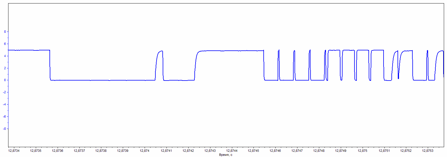Click the time axis label 12,8751
Viewport: 447px width, 157px height.
point(384,151)
